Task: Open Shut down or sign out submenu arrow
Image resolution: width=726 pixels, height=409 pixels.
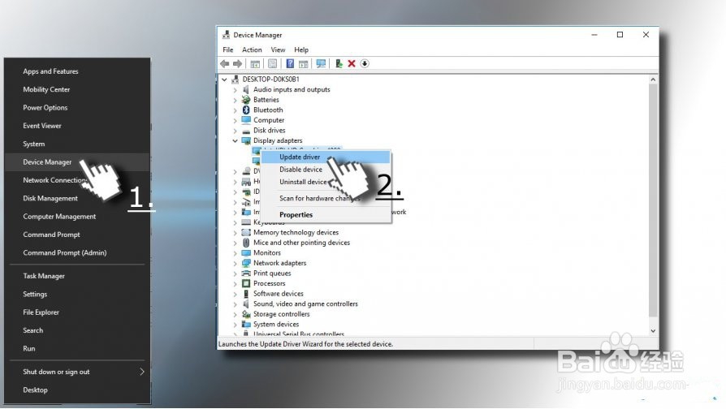Action: coord(141,372)
